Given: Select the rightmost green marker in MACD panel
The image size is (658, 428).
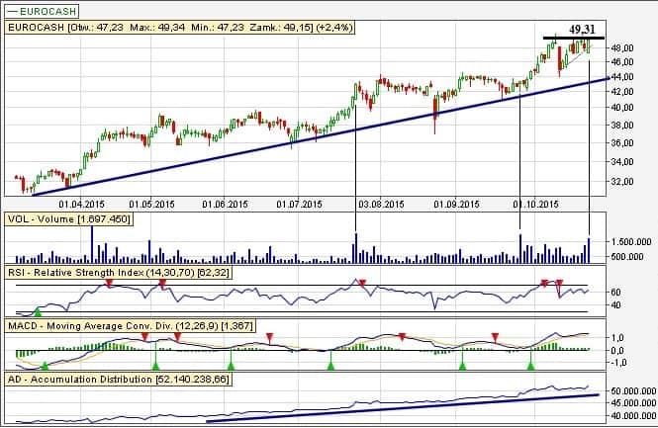Looking at the screenshot, I should 531,366.
